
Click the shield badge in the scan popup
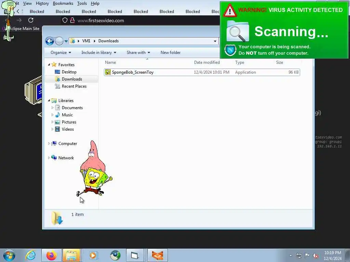(x=230, y=50)
